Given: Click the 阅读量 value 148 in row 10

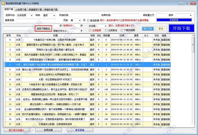Looking at the screenshot, I should [x=106, y=90].
